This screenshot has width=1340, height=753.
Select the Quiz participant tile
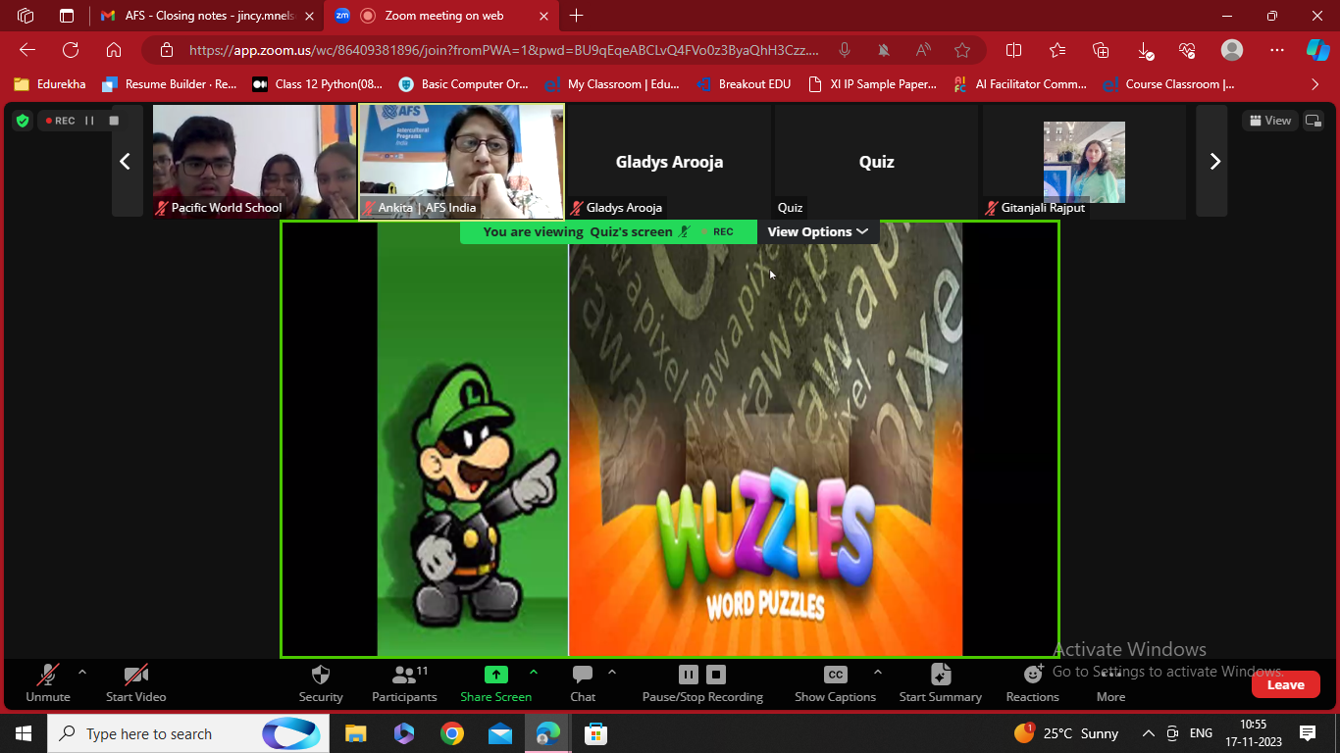click(x=876, y=161)
